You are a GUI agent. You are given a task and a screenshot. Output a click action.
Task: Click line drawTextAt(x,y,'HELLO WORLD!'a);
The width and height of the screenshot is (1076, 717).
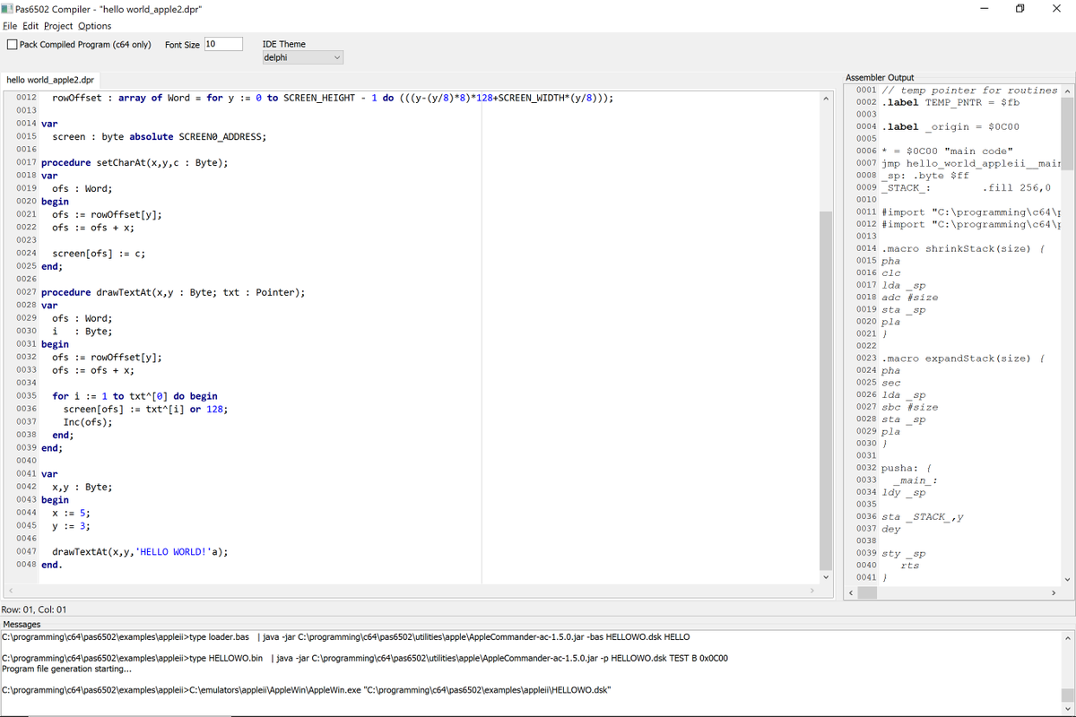point(140,552)
